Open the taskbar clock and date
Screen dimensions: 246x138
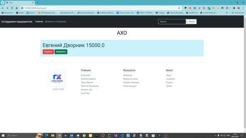pos(235,135)
